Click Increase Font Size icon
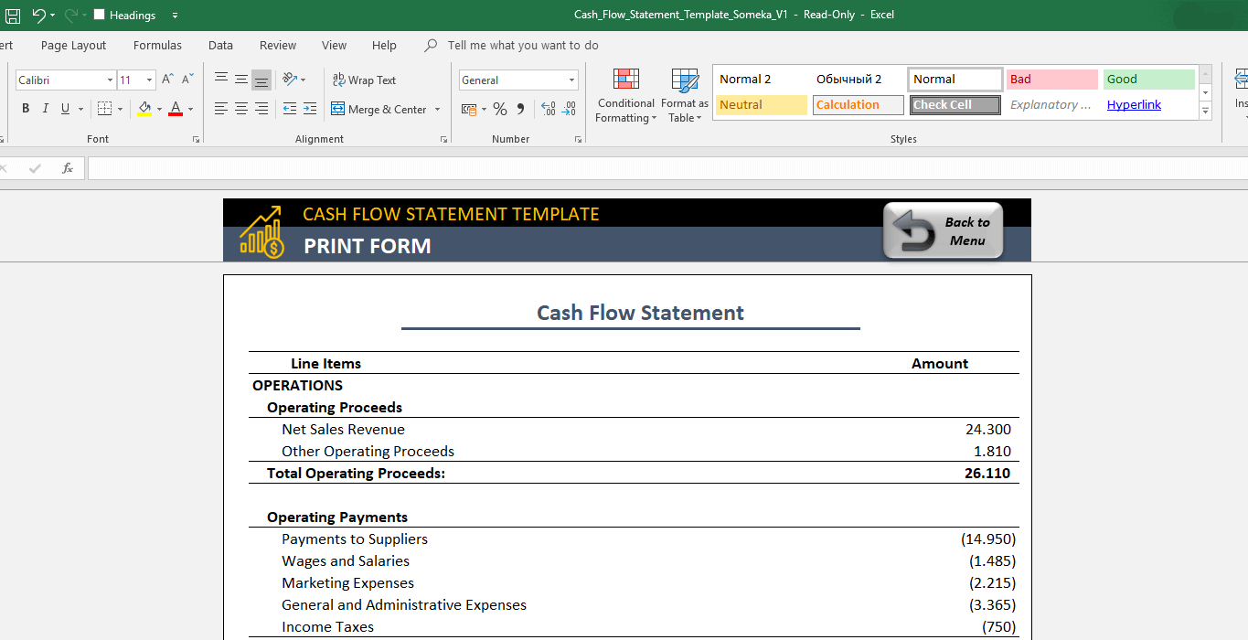Viewport: 1248px width, 640px height. tap(167, 80)
